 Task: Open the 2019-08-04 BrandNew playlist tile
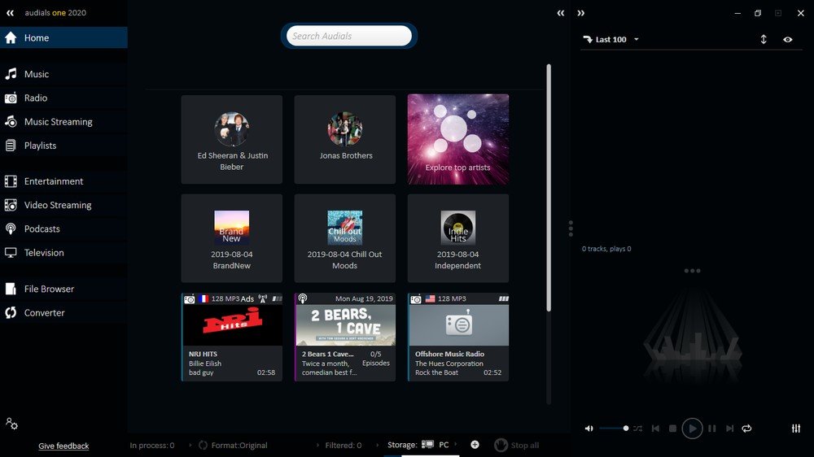click(x=231, y=238)
